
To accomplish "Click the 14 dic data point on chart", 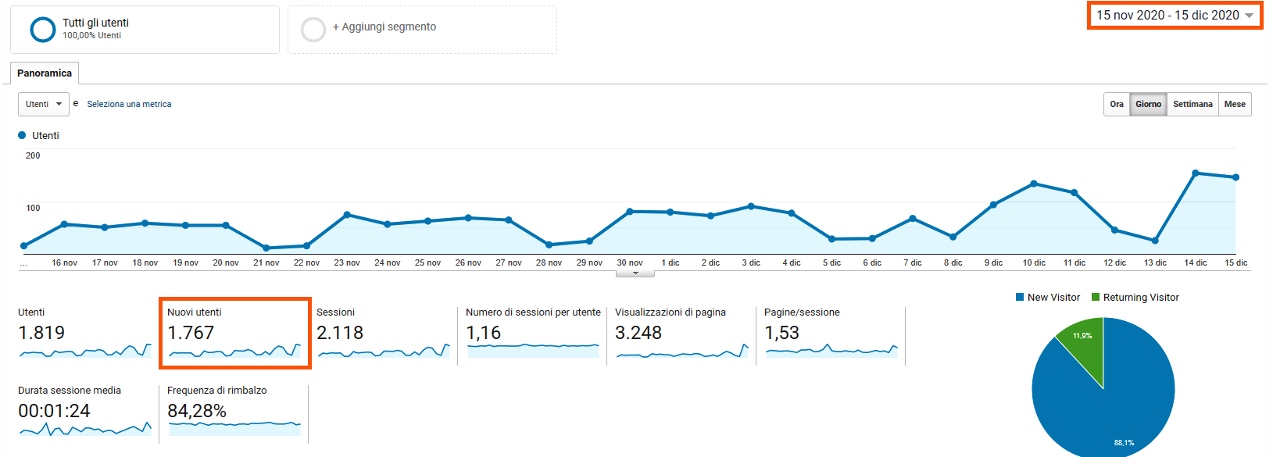I will [x=1195, y=173].
